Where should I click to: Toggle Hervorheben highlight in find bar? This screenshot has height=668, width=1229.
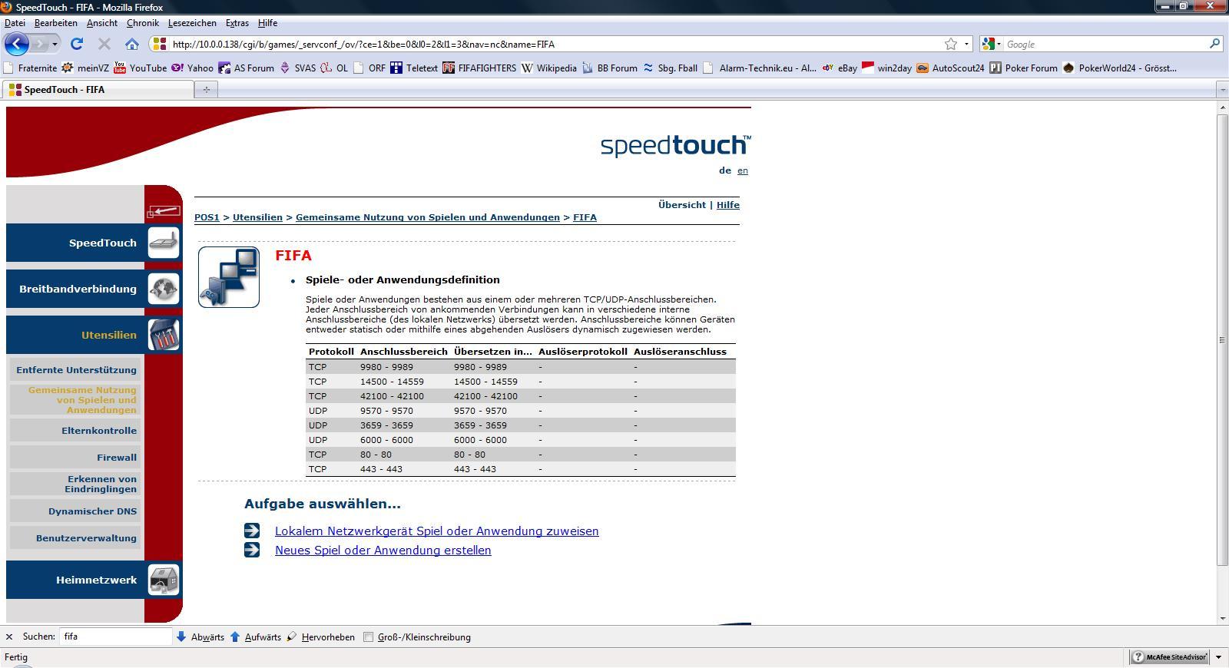[321, 637]
